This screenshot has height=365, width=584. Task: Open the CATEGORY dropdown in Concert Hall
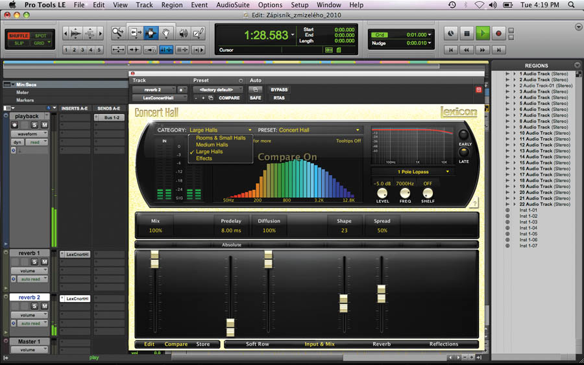(220, 130)
